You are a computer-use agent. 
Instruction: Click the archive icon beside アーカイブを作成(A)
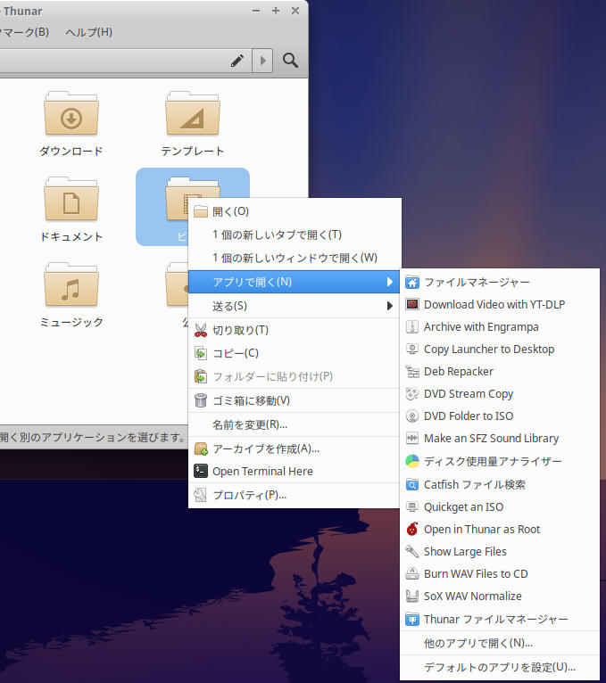201,448
